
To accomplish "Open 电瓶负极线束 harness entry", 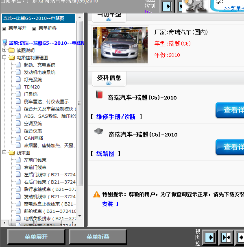I will pos(50,219).
